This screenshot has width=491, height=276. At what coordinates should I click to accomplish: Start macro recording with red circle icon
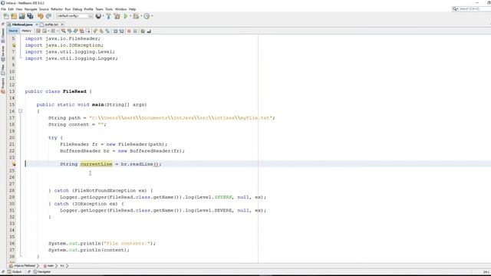[x=129, y=31]
